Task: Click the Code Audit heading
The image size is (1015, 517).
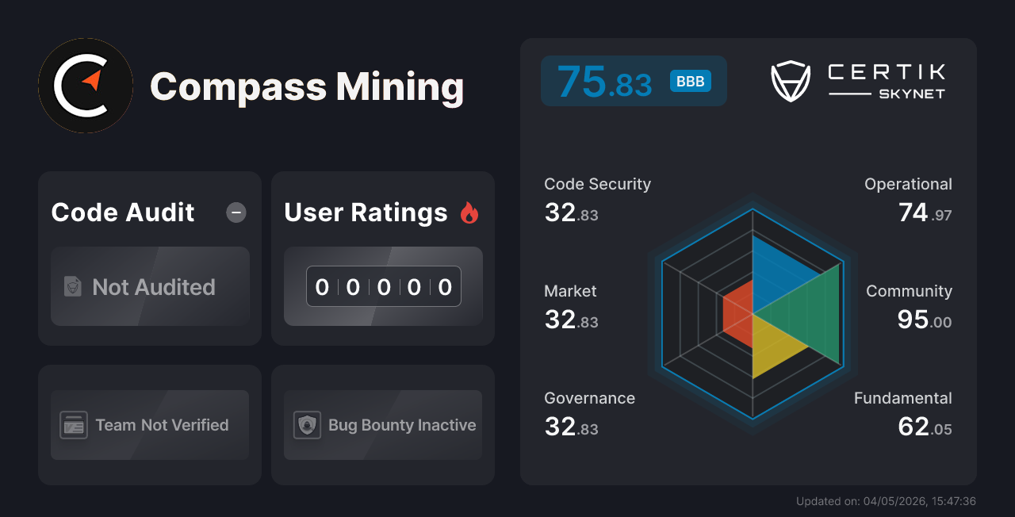Action: tap(123, 213)
